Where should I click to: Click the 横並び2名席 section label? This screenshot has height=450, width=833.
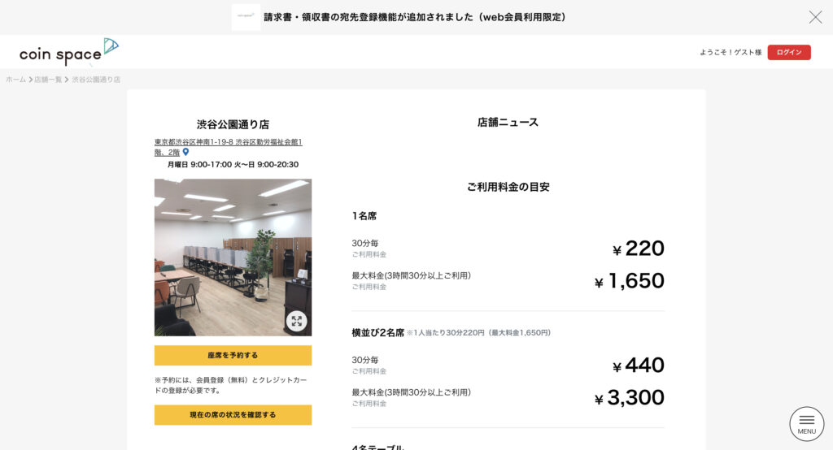point(377,333)
